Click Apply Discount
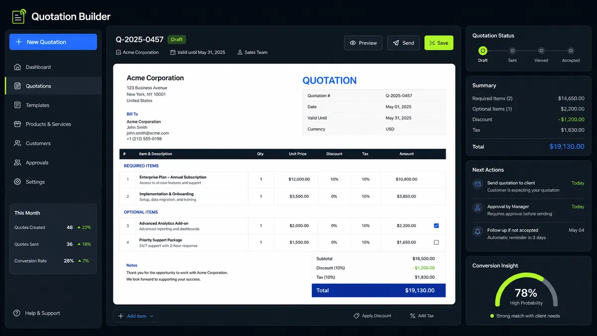The image size is (597, 336). coord(373,316)
